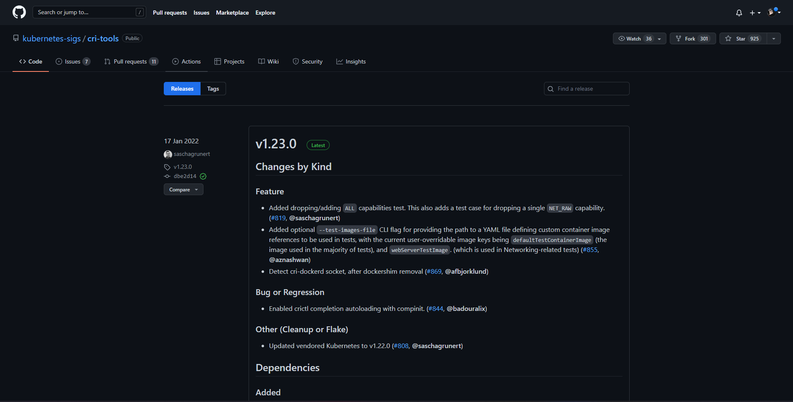Click the repository book icon
Viewport: 793px width, 402px height.
pos(16,38)
